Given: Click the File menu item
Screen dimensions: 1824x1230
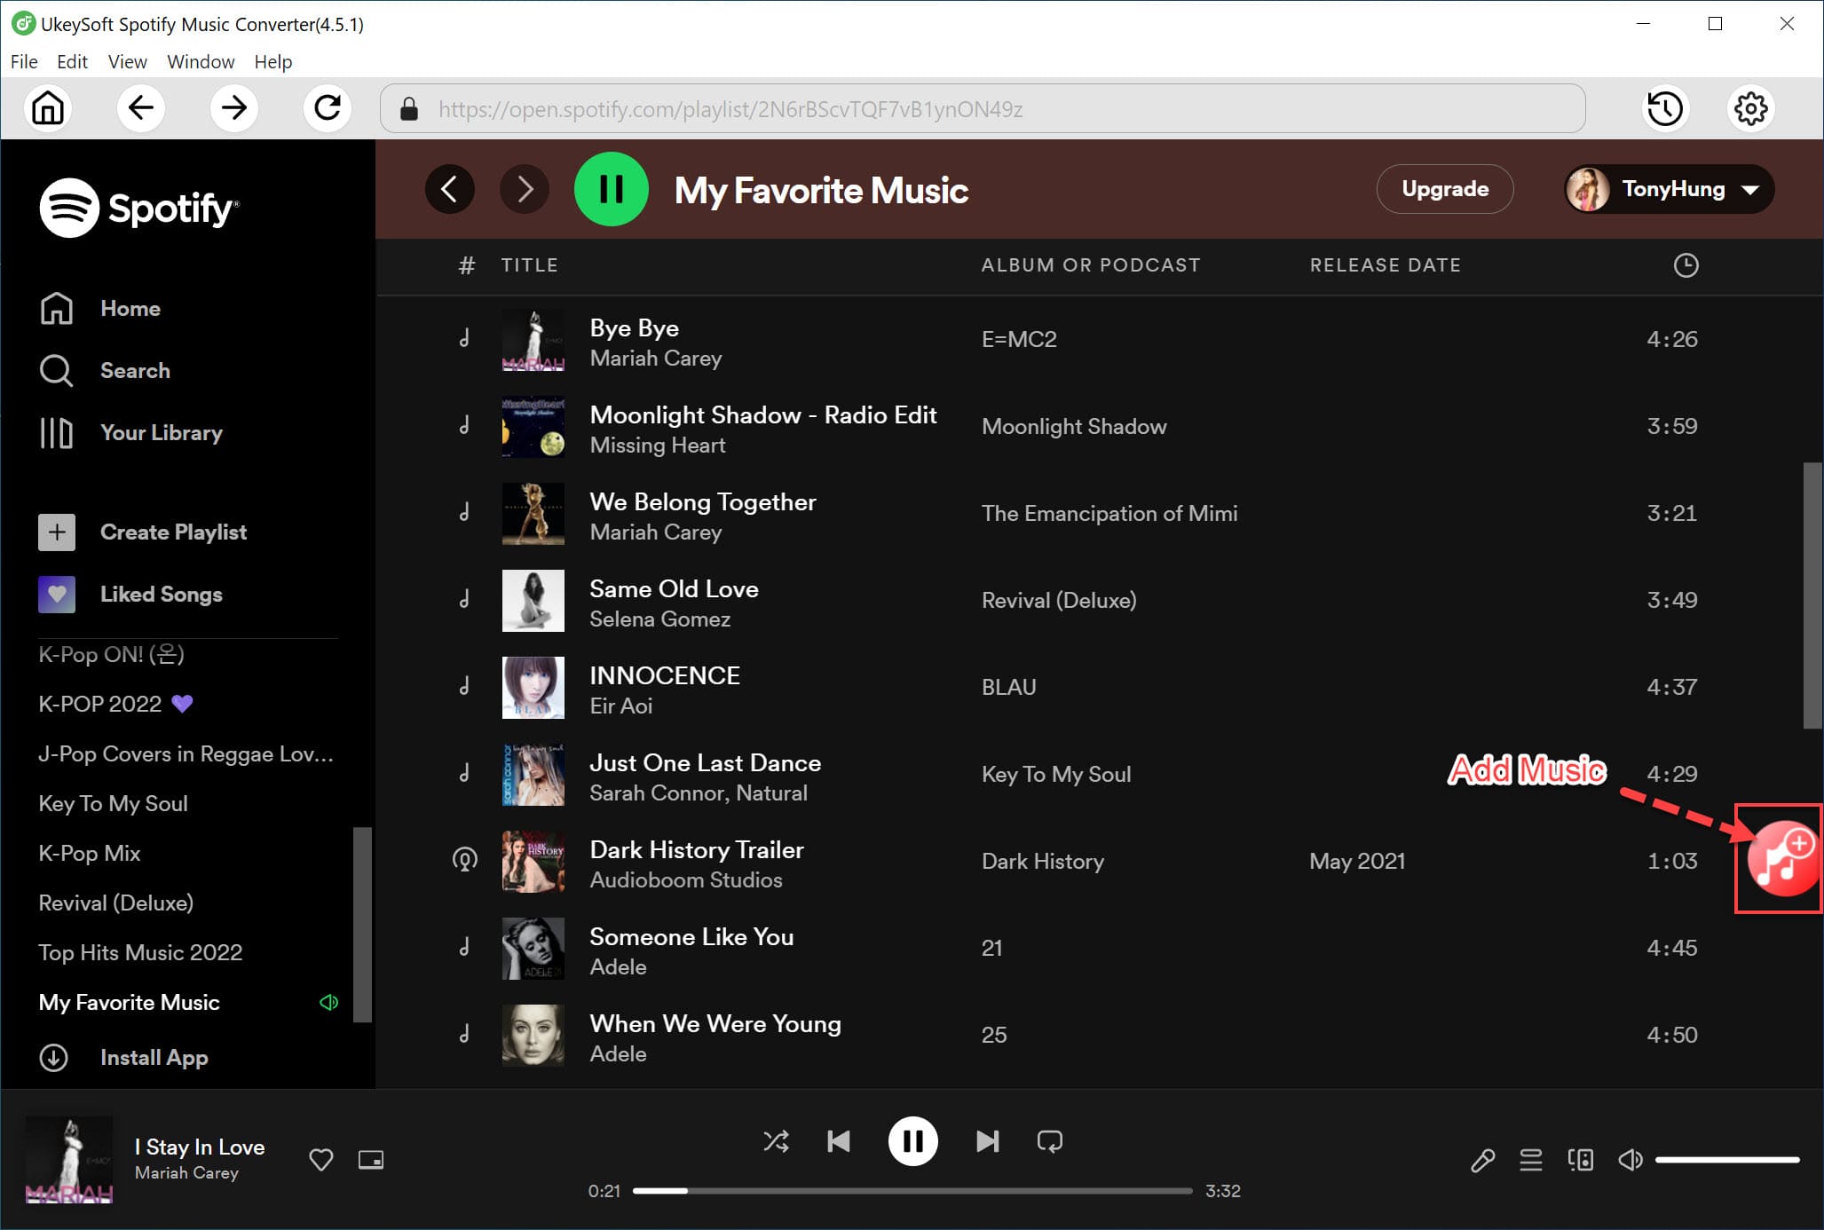Looking at the screenshot, I should pos(23,60).
